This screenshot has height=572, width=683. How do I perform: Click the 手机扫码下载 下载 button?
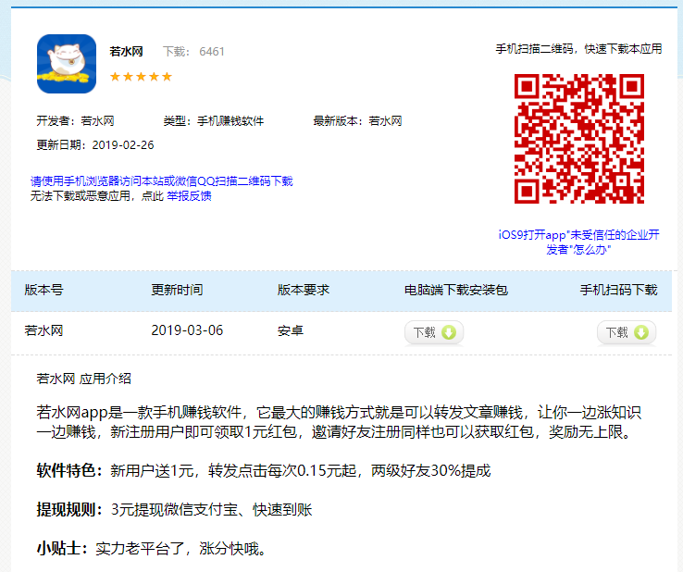click(x=627, y=333)
